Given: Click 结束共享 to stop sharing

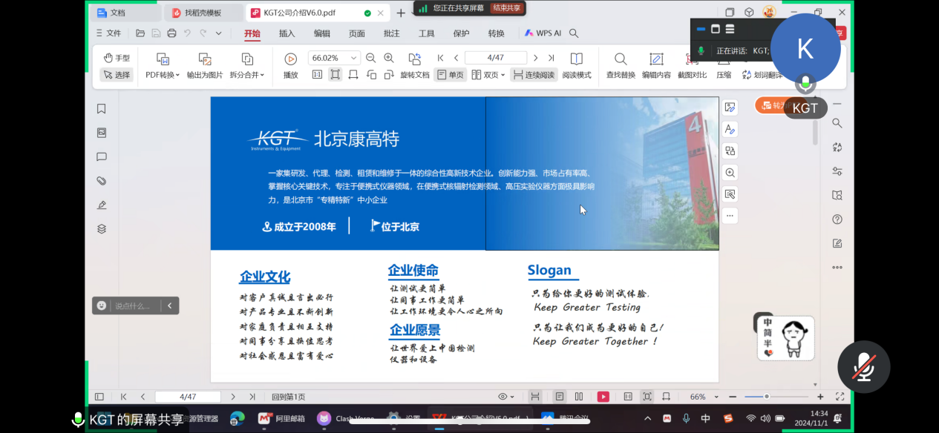Looking at the screenshot, I should point(507,7).
